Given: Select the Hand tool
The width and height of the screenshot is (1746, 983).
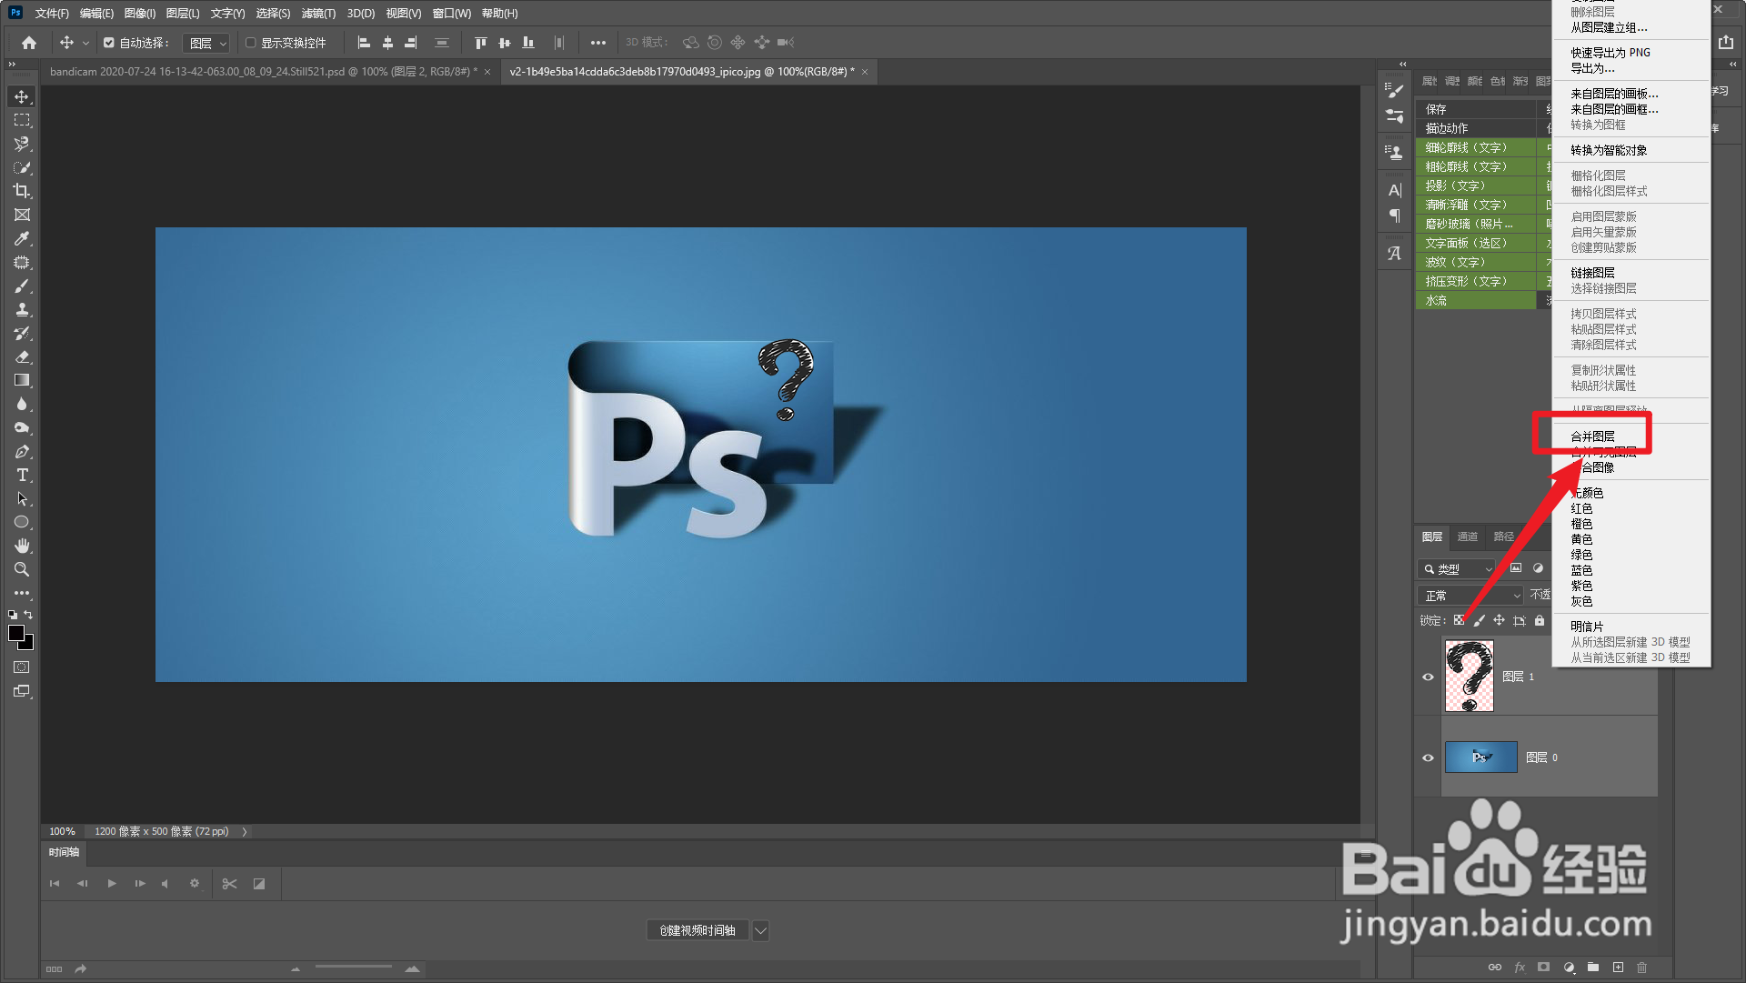Looking at the screenshot, I should click(22, 546).
